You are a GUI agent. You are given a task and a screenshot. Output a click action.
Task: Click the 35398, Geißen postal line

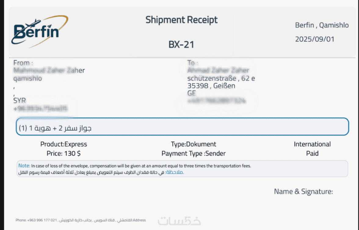(211, 86)
